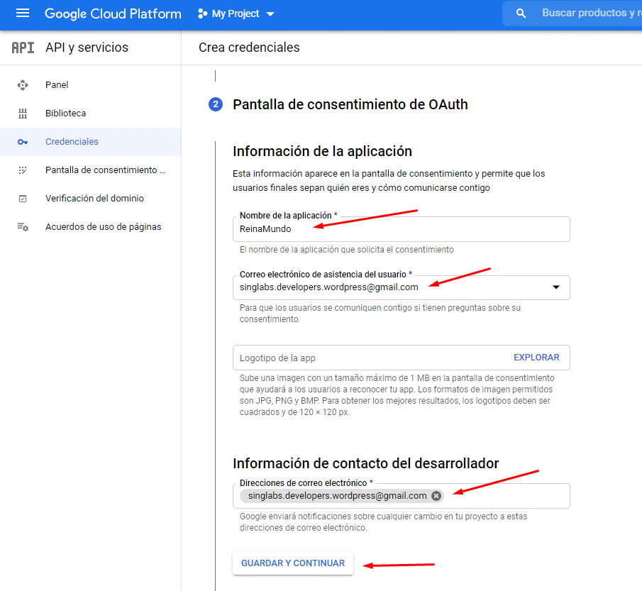Click EXPLORAR to browse a logo
Image resolution: width=642 pixels, height=591 pixels.
[x=536, y=358]
